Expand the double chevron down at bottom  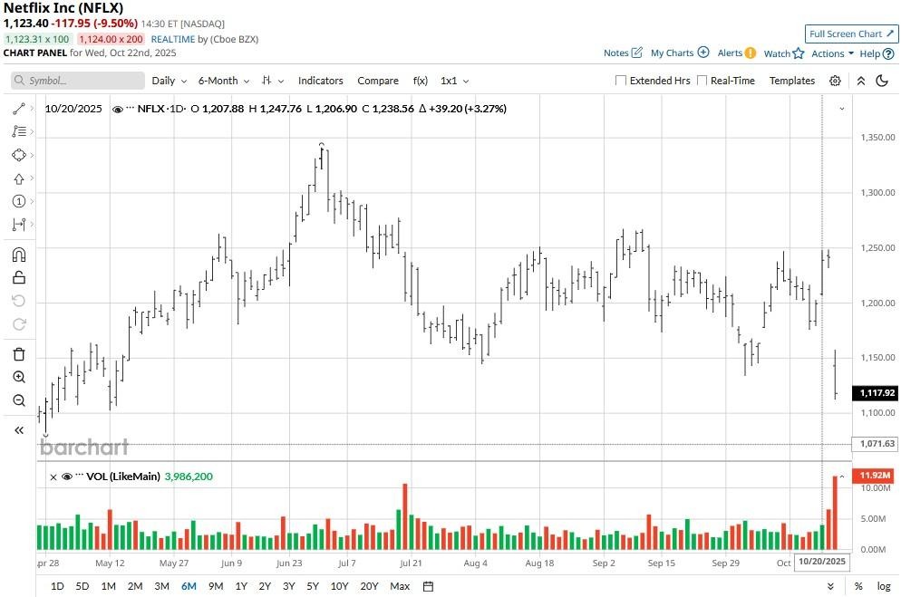(830, 586)
